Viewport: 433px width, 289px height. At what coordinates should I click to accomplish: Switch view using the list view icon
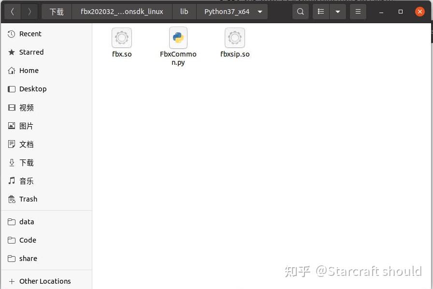(x=320, y=11)
